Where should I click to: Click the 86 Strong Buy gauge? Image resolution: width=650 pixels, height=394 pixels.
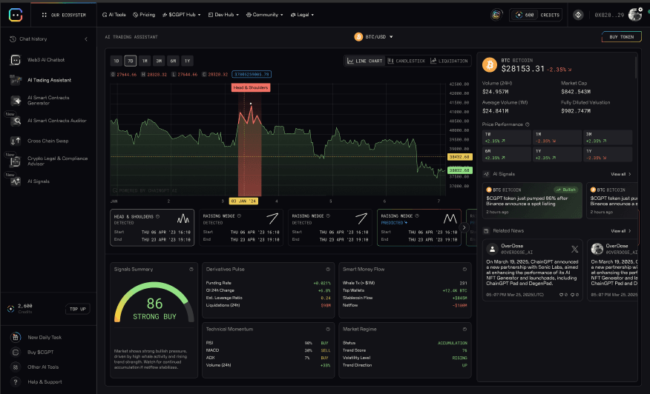click(x=154, y=303)
